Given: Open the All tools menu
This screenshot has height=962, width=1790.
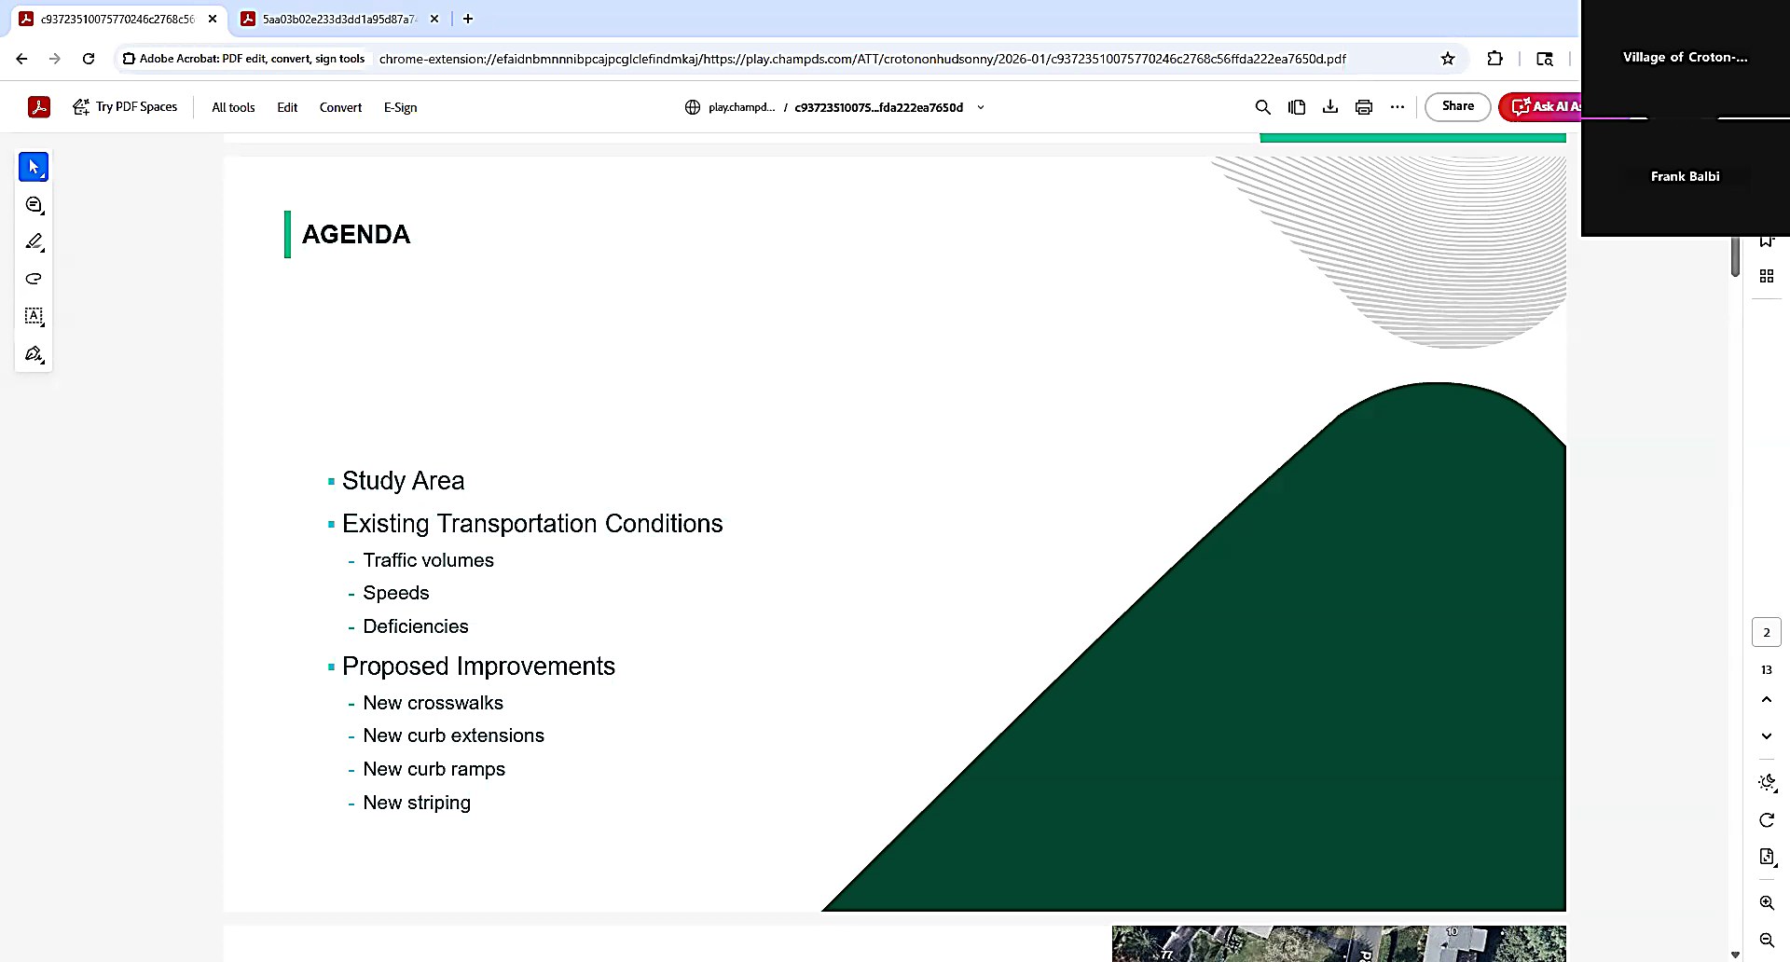Looking at the screenshot, I should coord(233,107).
